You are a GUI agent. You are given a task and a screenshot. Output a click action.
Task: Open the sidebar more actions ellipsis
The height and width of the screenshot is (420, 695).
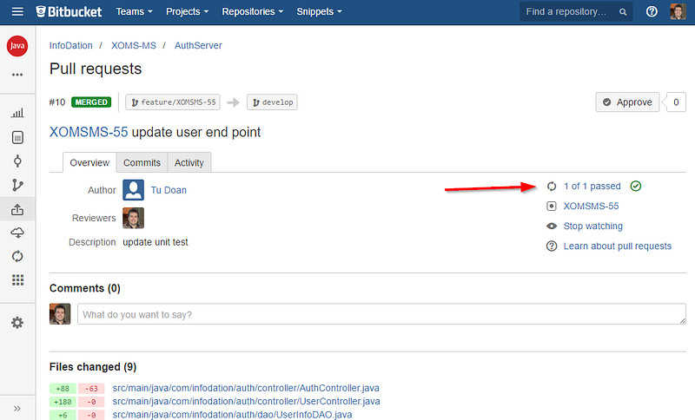point(17,75)
